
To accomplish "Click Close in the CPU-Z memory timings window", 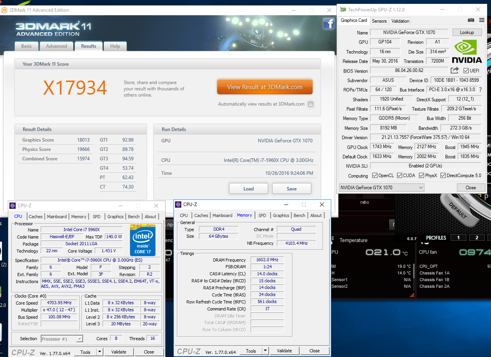I will (x=314, y=351).
